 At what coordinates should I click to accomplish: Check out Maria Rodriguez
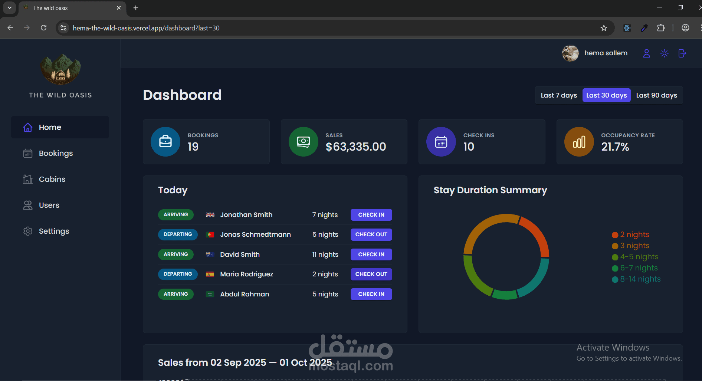pyautogui.click(x=371, y=274)
